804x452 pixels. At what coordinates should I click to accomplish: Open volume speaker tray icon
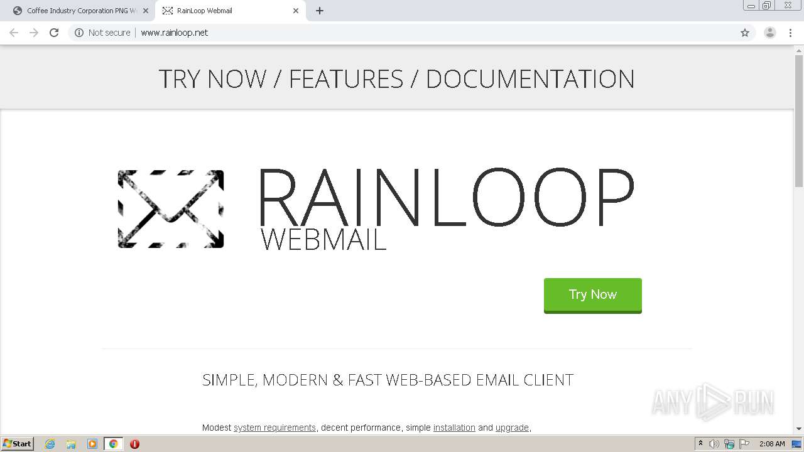click(x=714, y=444)
